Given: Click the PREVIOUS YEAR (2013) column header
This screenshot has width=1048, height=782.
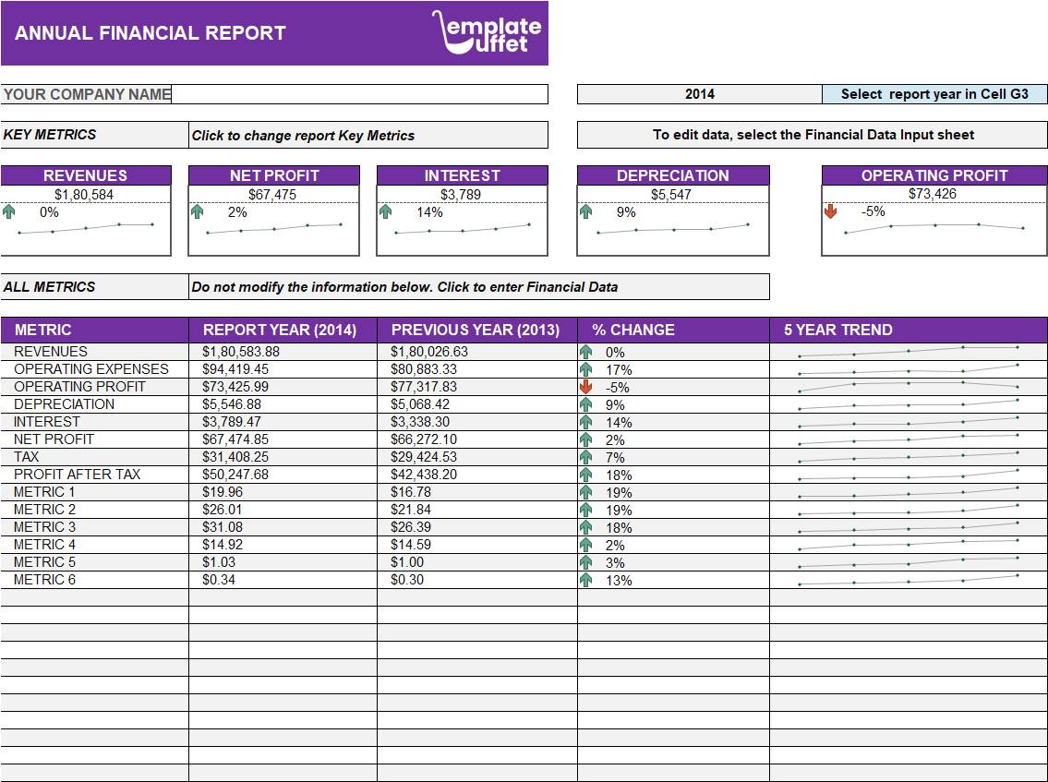Looking at the screenshot, I should (476, 331).
